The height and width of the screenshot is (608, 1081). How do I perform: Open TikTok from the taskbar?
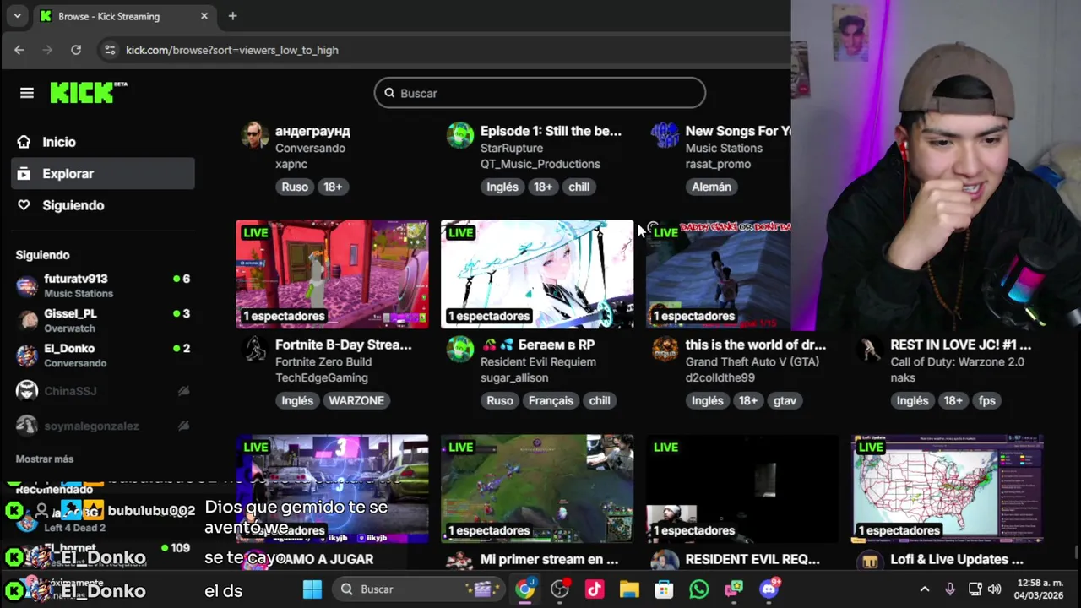(595, 589)
